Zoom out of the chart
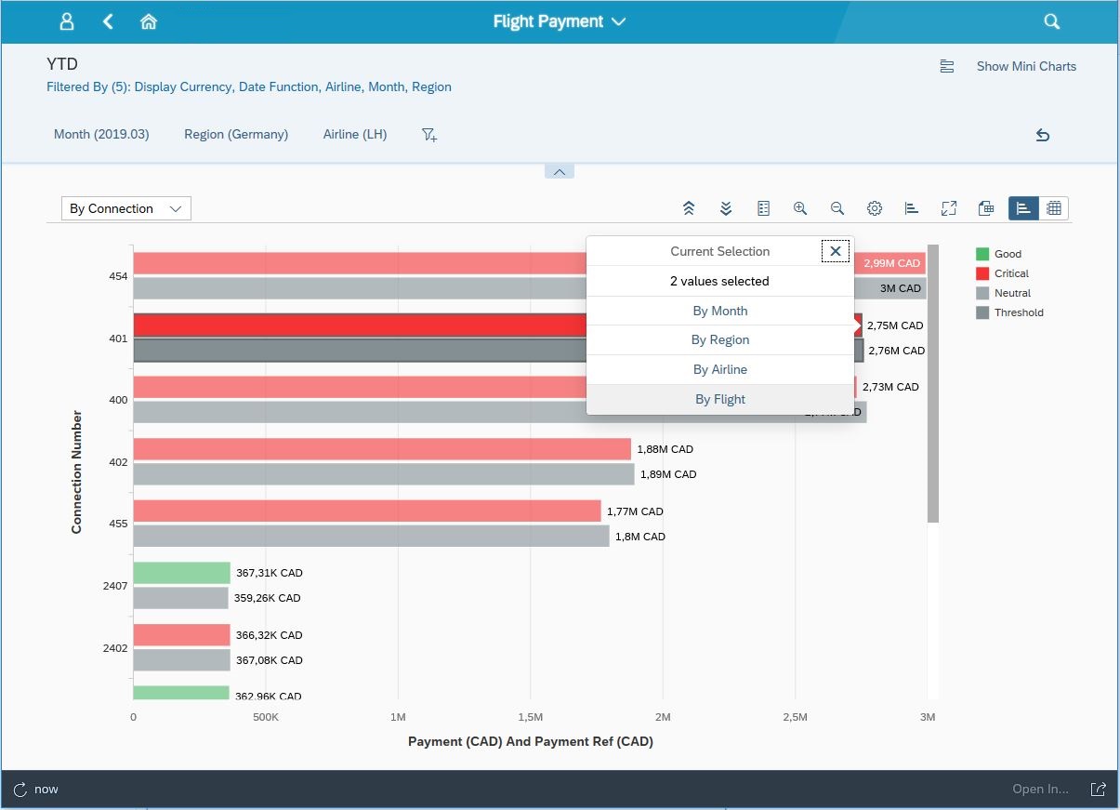This screenshot has height=810, width=1120. [x=837, y=207]
